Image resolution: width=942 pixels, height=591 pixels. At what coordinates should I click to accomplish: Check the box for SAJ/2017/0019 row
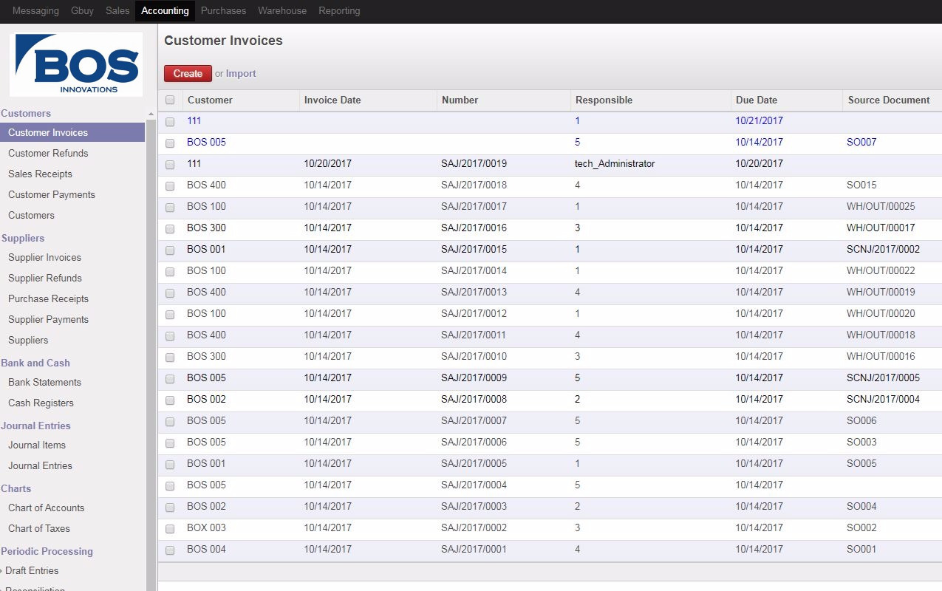point(170,164)
